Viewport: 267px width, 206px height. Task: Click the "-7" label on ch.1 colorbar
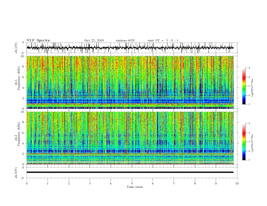pyautogui.click(x=248, y=104)
